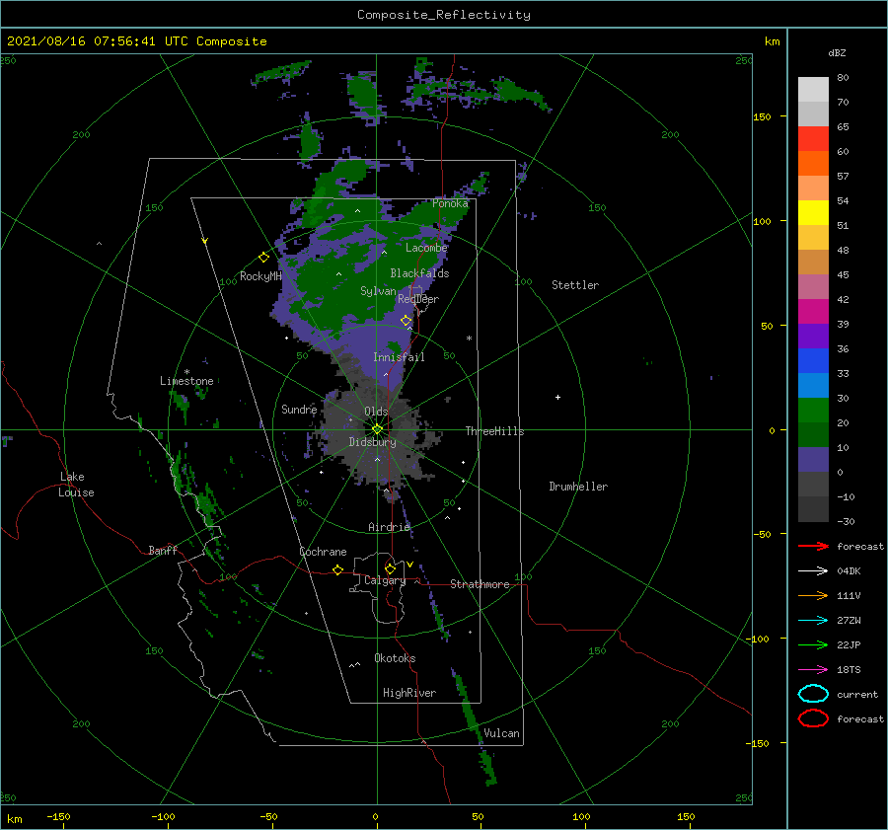Click the bright green 20-30 dBZ swatch
Viewport: 888px width, 830px height.
pos(813,411)
